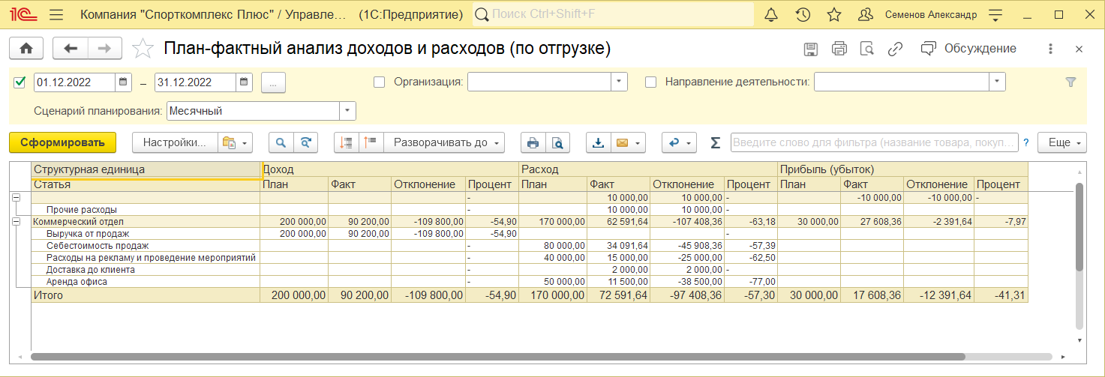Open Сценарий планирования dropdown

[x=347, y=111]
